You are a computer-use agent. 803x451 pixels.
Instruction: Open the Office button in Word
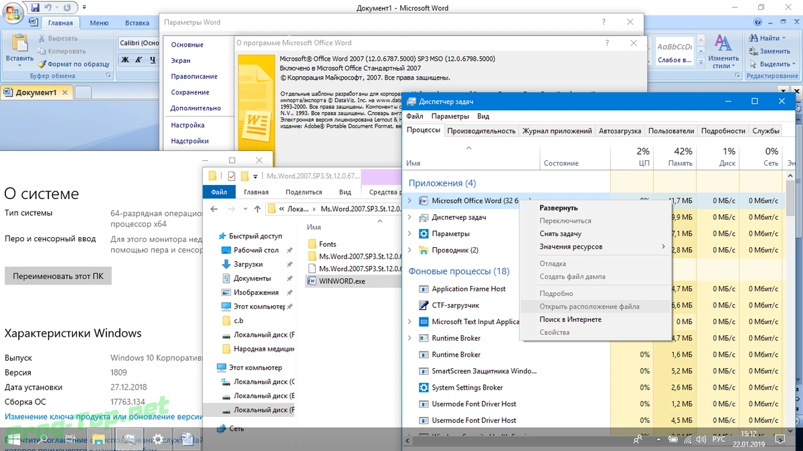point(13,13)
